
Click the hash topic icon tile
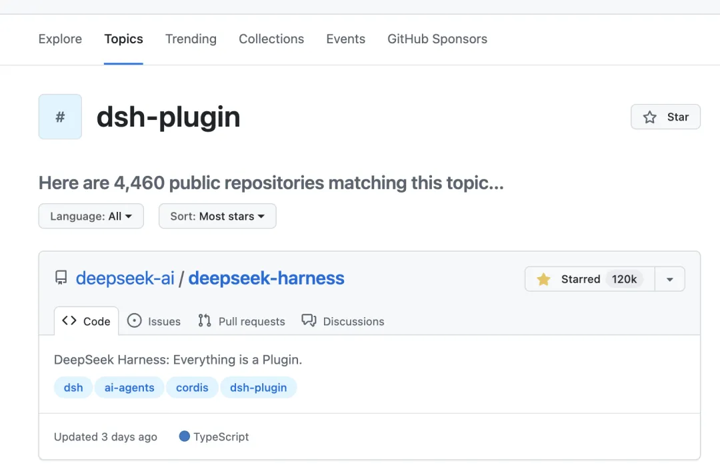coord(60,117)
